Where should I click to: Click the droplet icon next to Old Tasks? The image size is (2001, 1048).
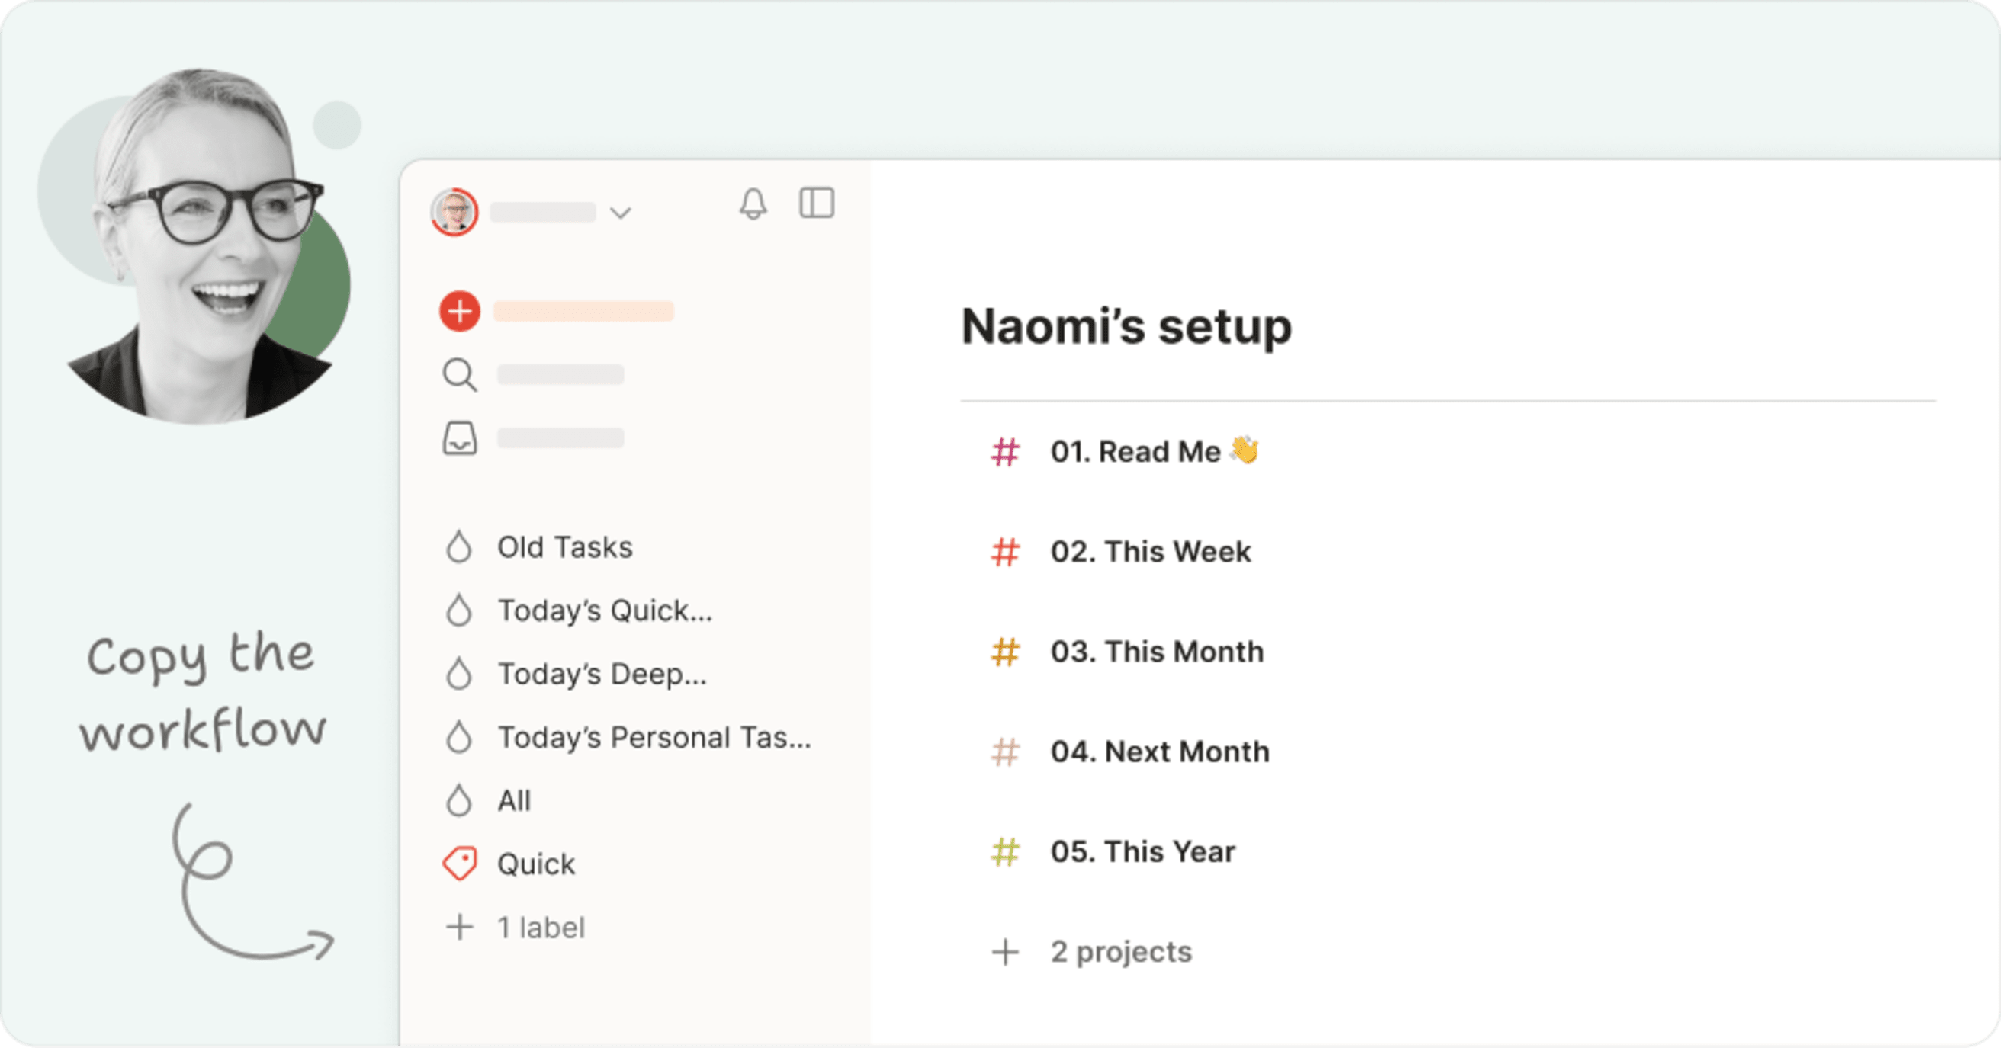coord(459,547)
